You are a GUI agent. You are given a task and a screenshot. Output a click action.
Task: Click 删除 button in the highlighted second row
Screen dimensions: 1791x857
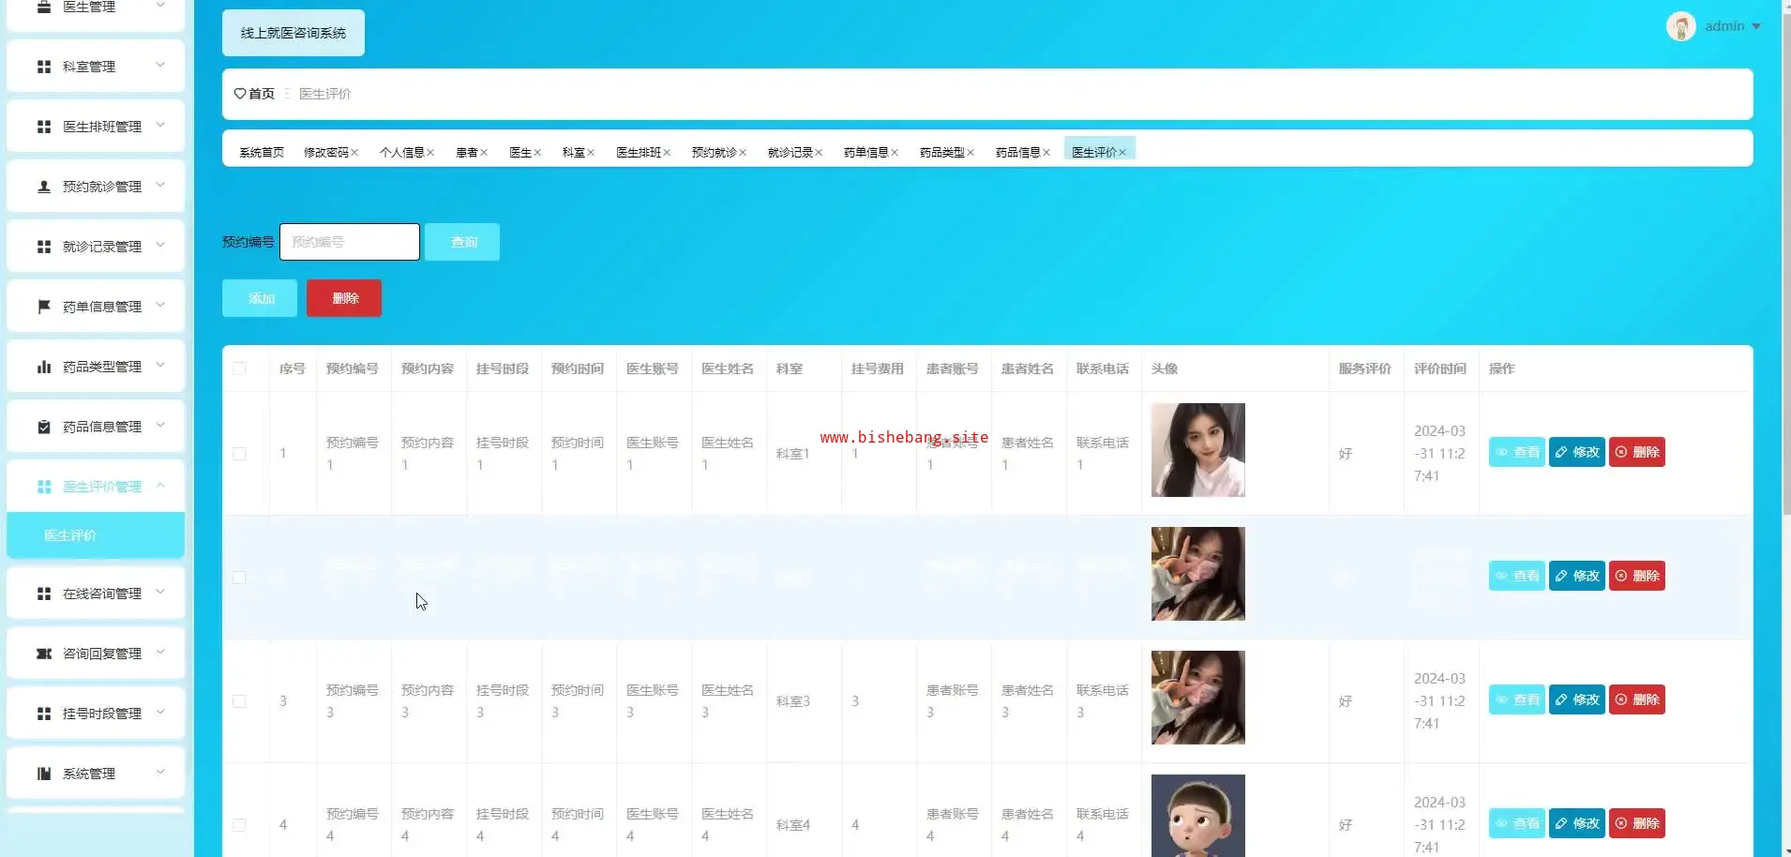[1637, 576]
